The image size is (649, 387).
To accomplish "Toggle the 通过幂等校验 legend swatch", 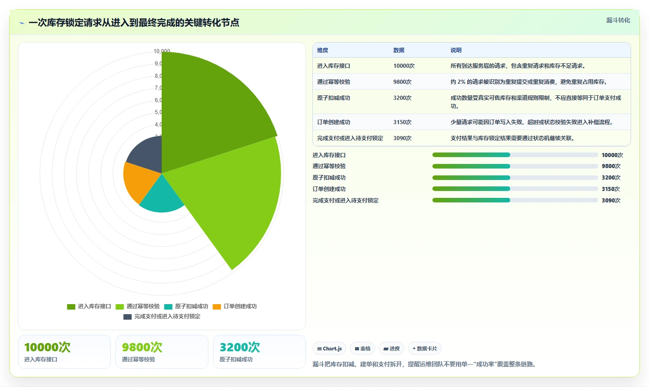I will coord(120,306).
